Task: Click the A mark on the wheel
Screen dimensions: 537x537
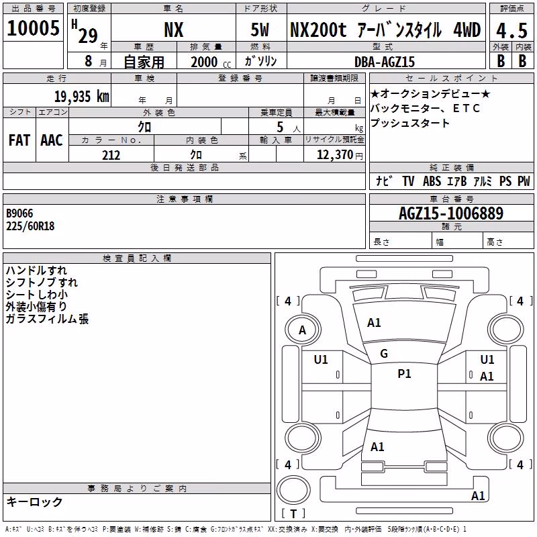Action: click(x=302, y=330)
